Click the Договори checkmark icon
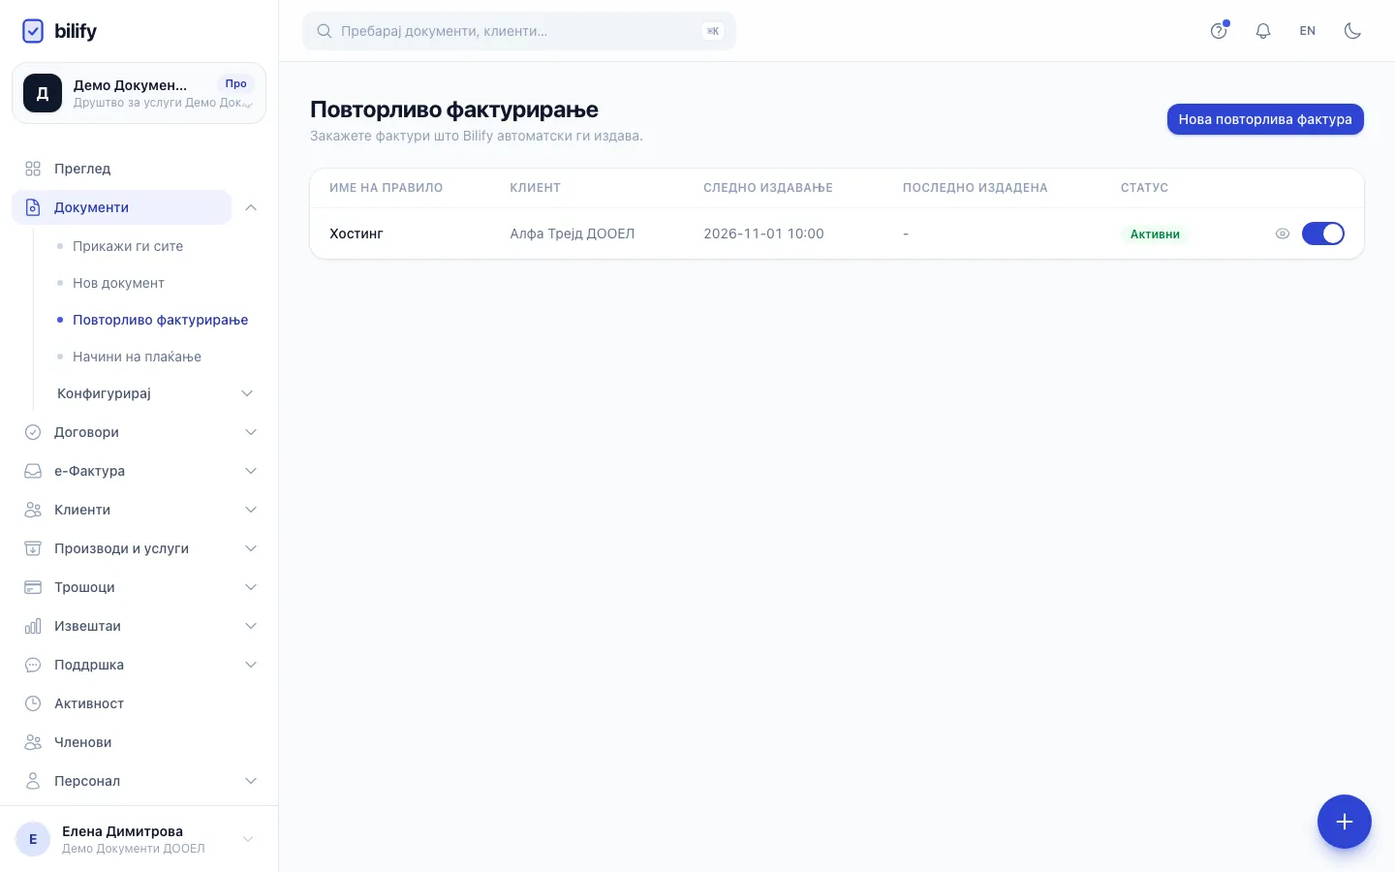 33,432
